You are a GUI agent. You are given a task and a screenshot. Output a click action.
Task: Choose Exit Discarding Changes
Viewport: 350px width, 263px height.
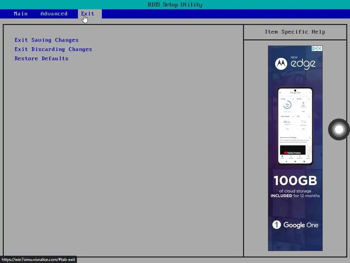(x=53, y=49)
